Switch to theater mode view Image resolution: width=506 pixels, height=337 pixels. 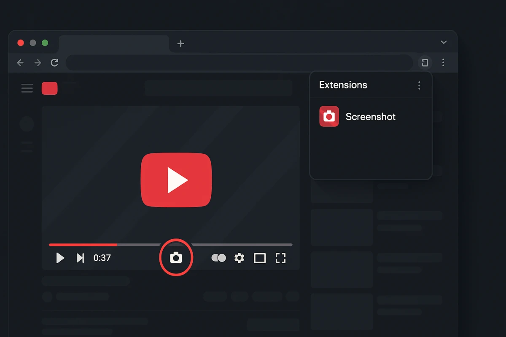(x=260, y=258)
